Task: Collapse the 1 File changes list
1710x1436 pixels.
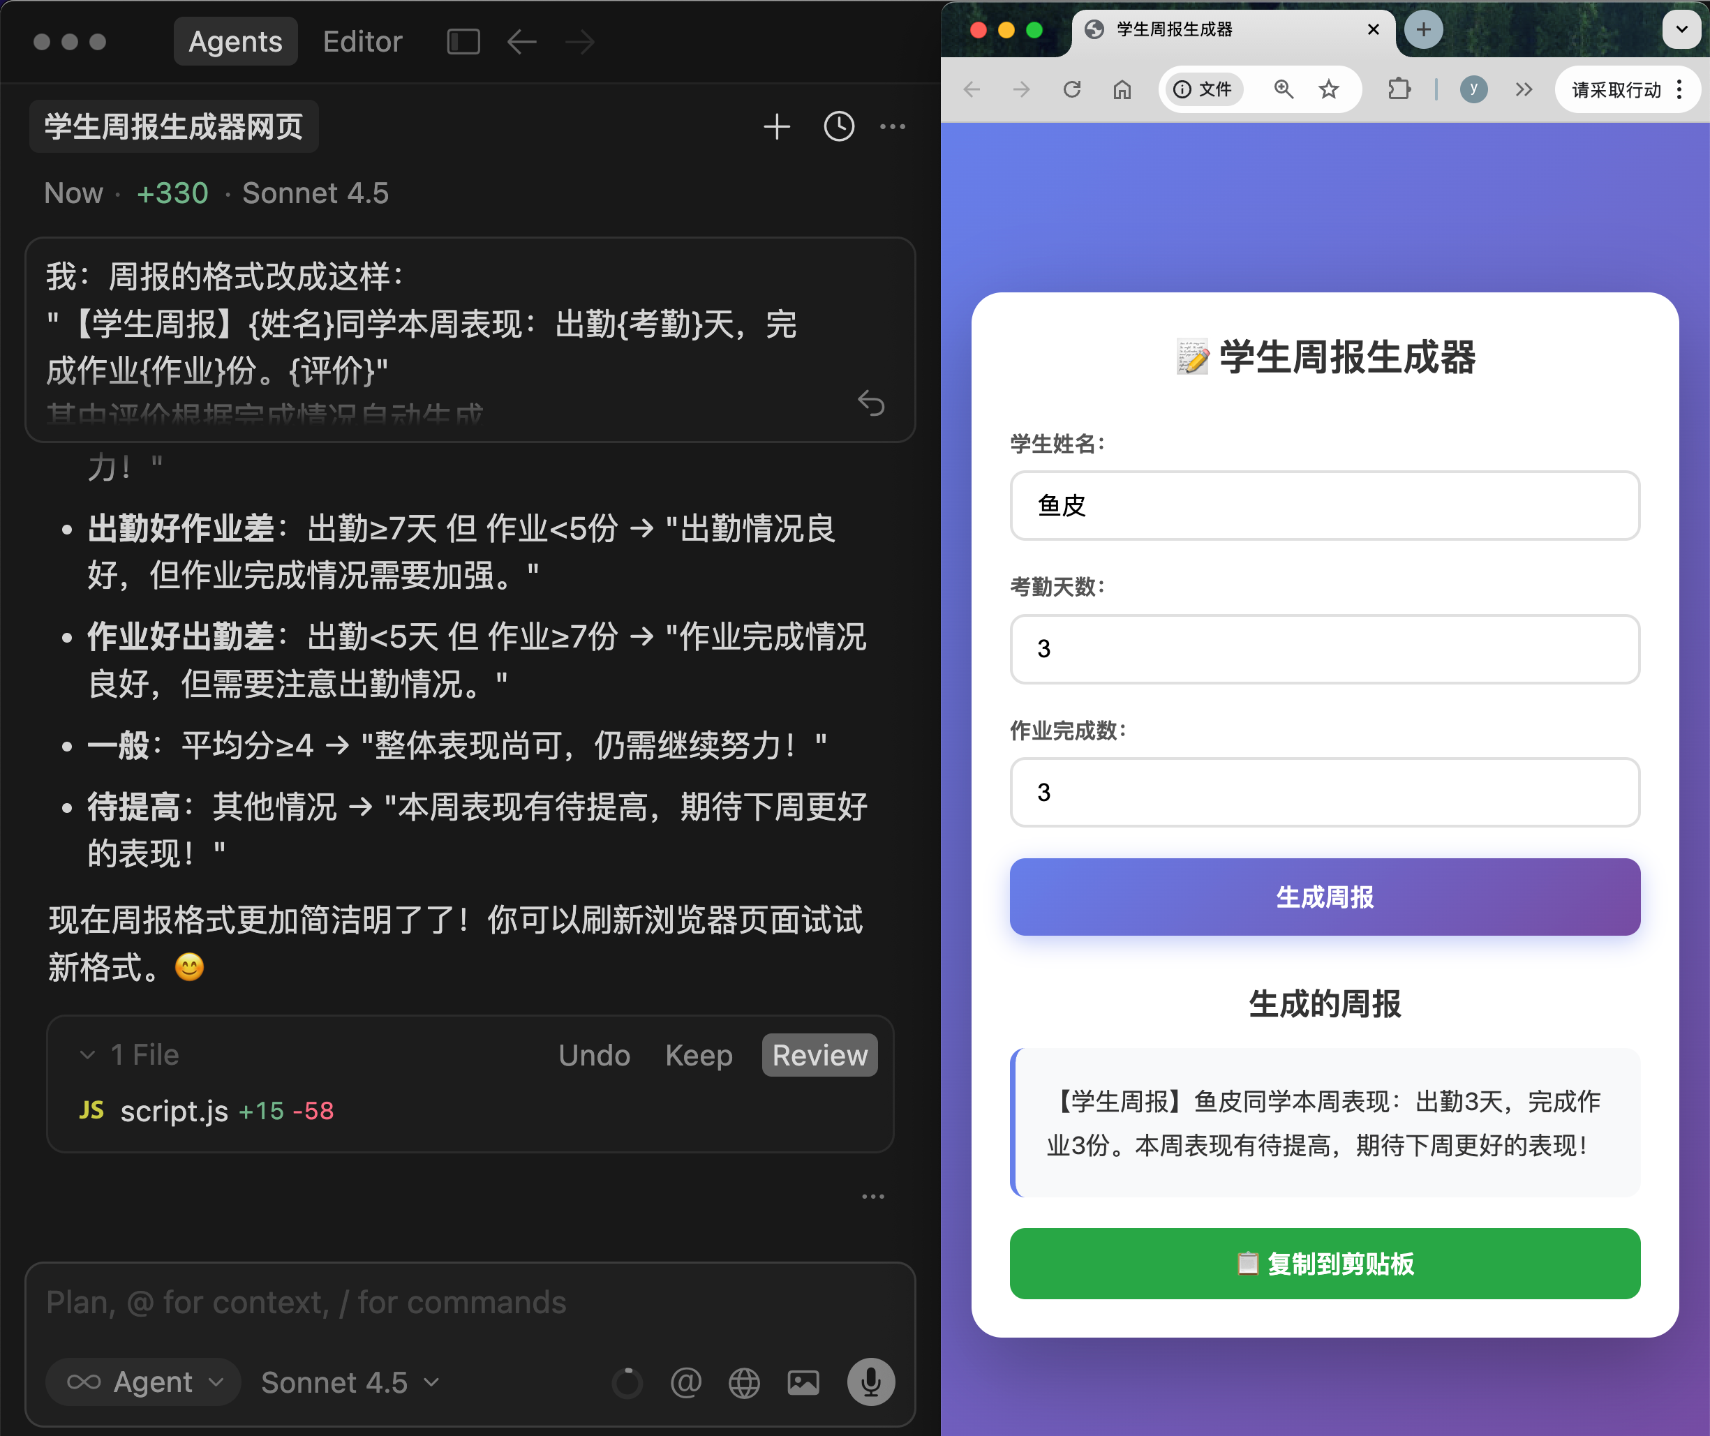Action: (x=87, y=1055)
